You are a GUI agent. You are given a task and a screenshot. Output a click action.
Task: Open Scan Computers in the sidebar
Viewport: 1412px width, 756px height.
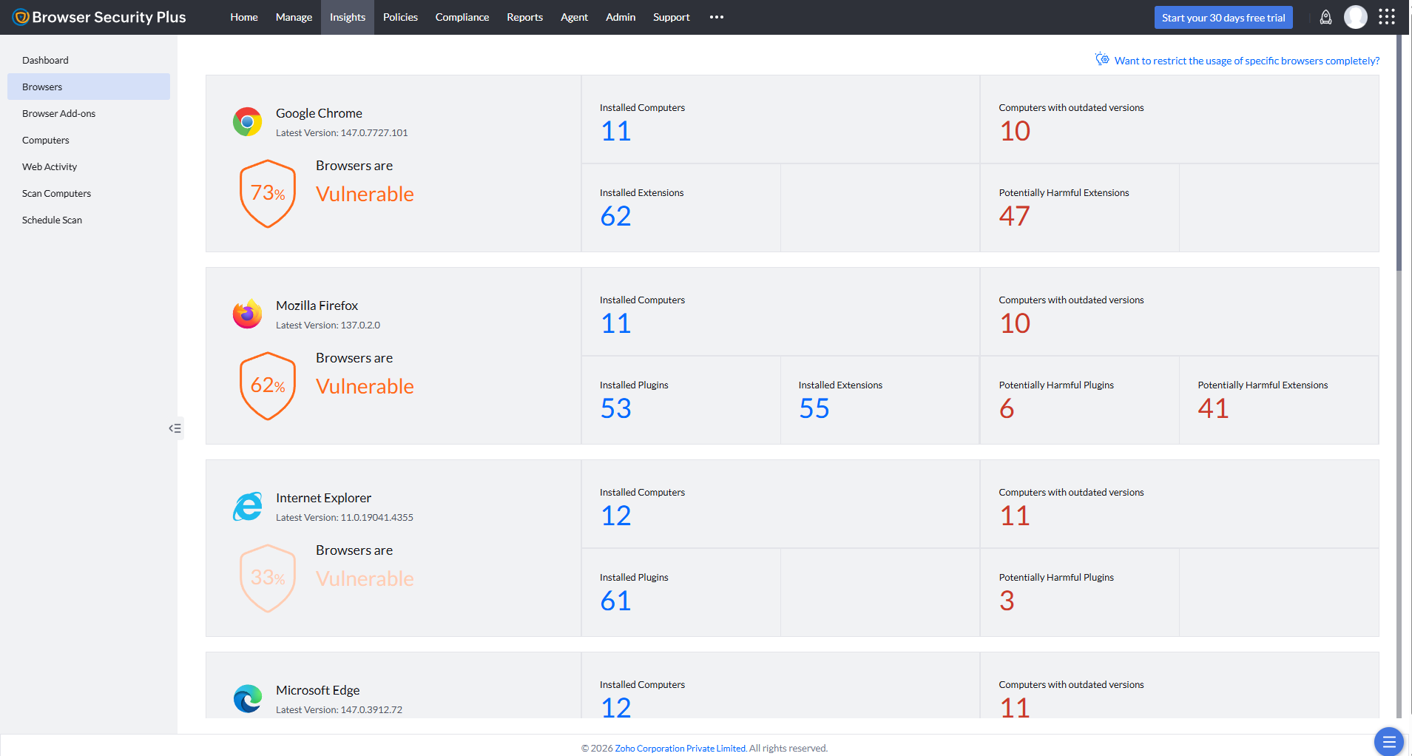[89, 193]
